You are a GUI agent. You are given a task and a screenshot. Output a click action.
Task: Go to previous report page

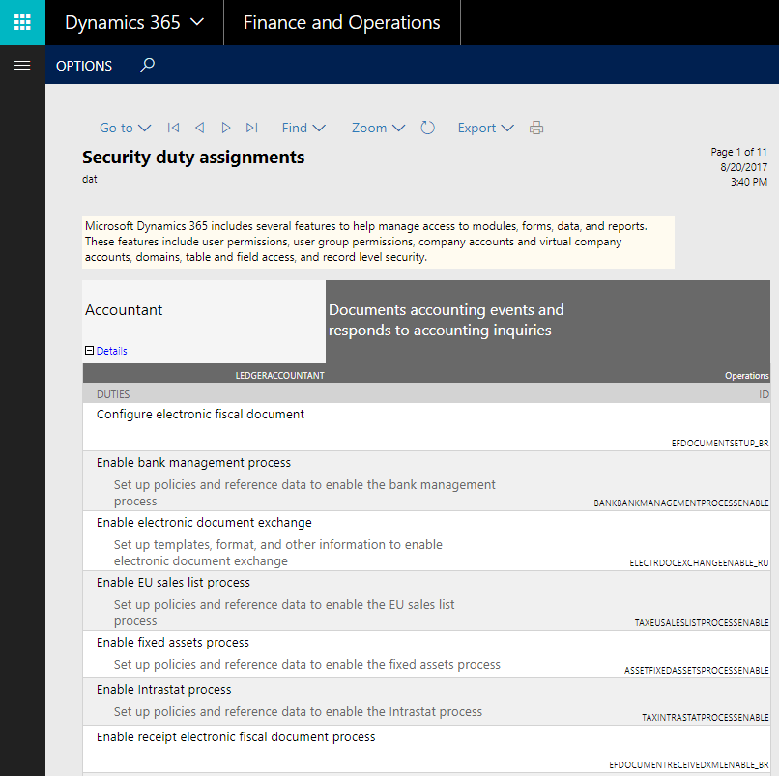tap(200, 128)
